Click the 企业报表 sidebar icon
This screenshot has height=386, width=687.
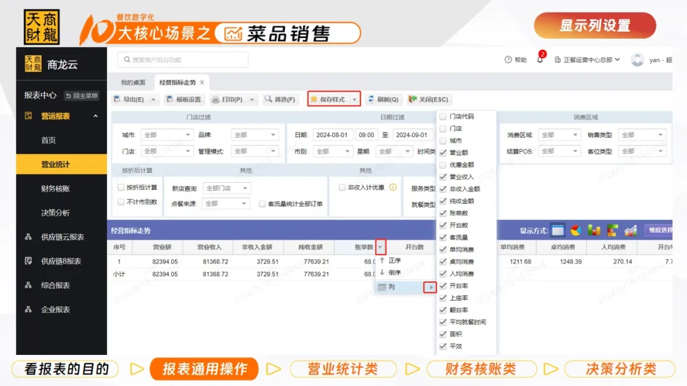pos(29,310)
